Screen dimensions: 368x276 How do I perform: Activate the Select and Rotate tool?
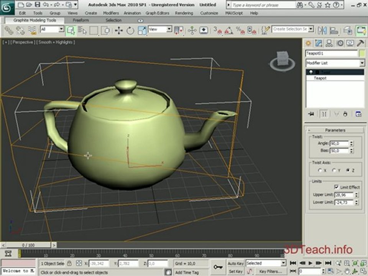(130, 31)
